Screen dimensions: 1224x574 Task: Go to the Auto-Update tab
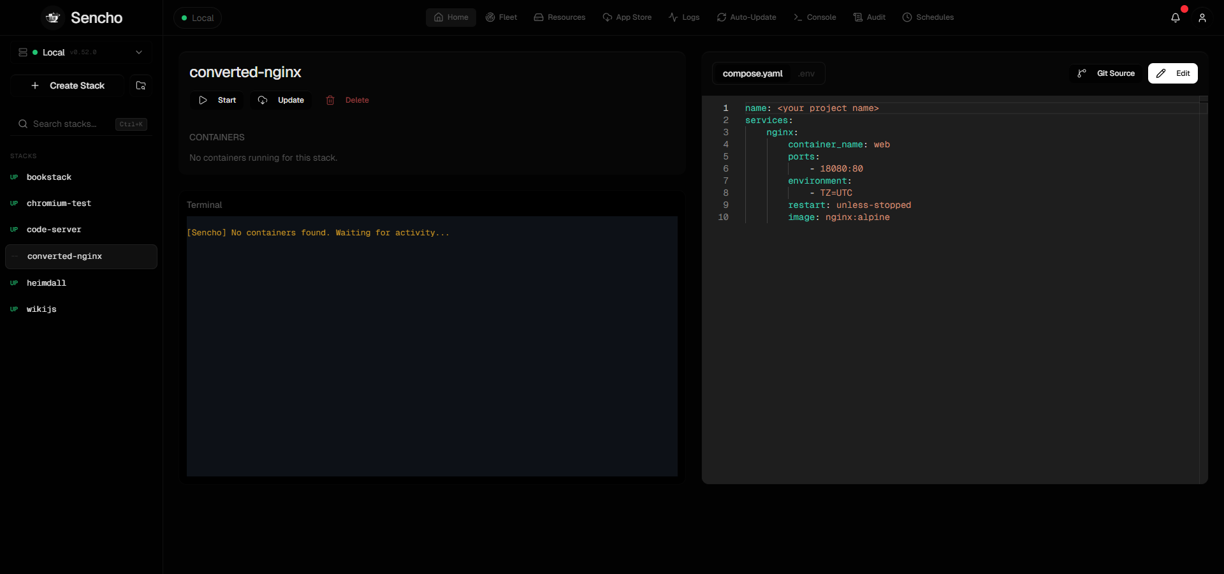(747, 17)
